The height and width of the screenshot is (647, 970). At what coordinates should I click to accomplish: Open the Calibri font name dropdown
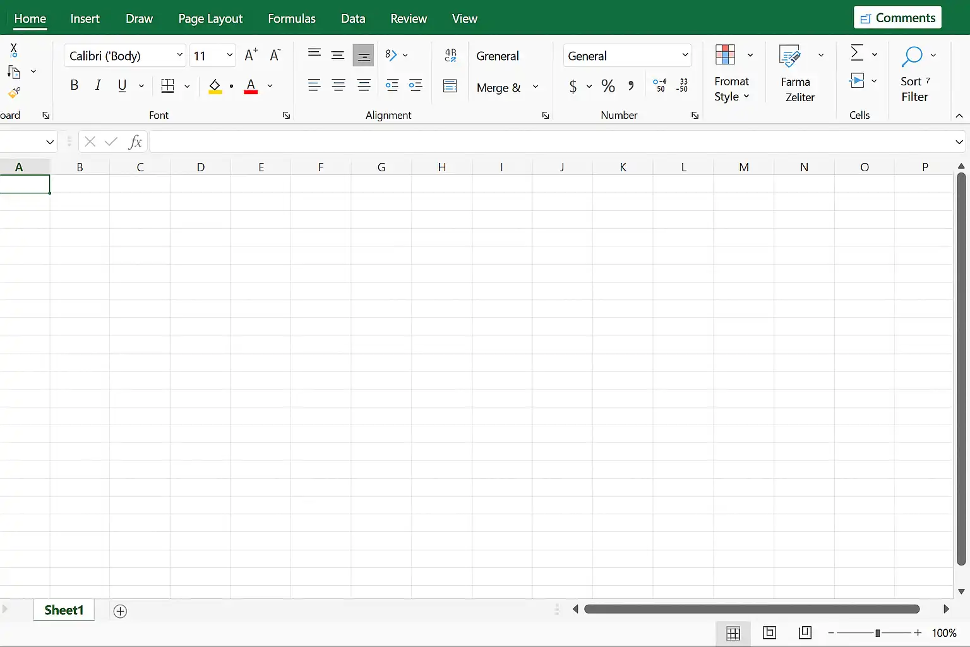[179, 56]
